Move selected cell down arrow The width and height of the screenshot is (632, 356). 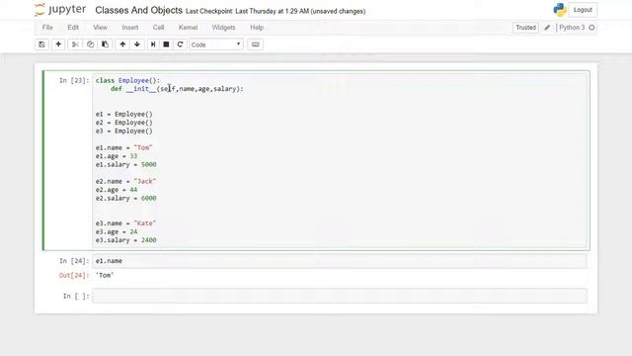pyautogui.click(x=137, y=44)
